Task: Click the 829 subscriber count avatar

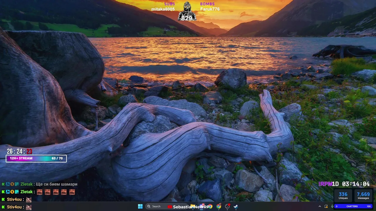Action: point(187,11)
